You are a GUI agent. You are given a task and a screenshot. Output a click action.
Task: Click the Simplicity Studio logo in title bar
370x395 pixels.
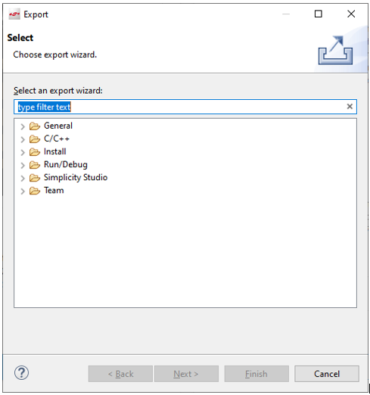pos(14,14)
